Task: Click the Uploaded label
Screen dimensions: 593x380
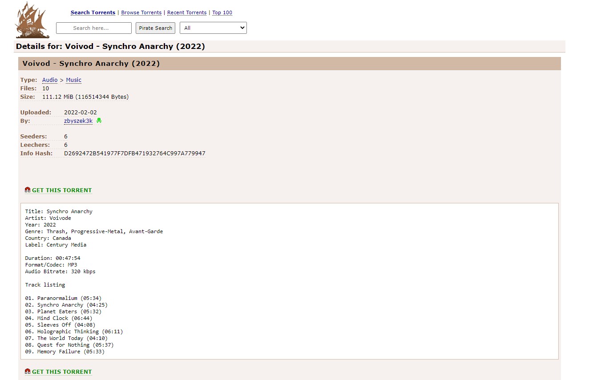Action: [36, 113]
